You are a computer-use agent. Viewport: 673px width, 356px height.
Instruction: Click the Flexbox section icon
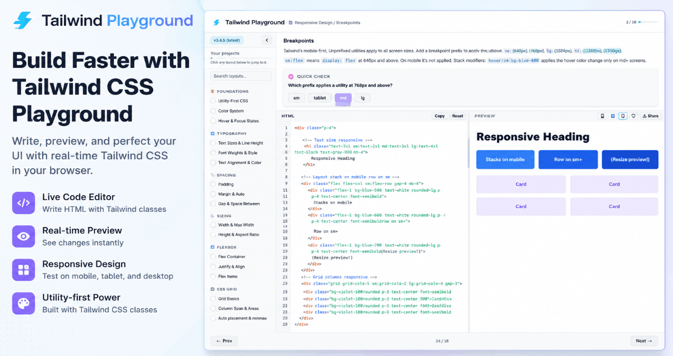[x=212, y=247]
